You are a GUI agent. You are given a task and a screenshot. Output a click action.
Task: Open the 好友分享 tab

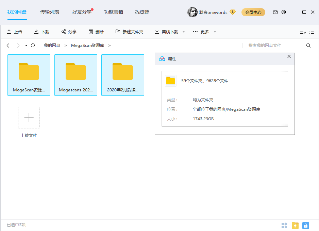click(x=82, y=12)
